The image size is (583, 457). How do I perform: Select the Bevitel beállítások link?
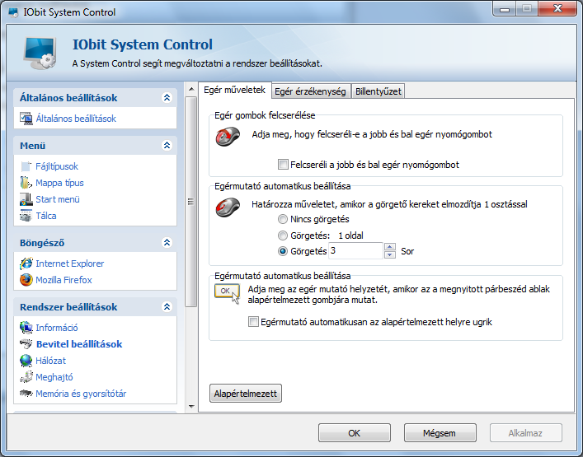(x=79, y=344)
